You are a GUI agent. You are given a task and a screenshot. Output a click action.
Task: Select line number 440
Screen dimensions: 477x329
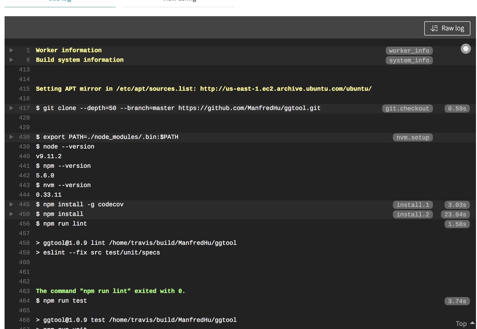[24, 156]
